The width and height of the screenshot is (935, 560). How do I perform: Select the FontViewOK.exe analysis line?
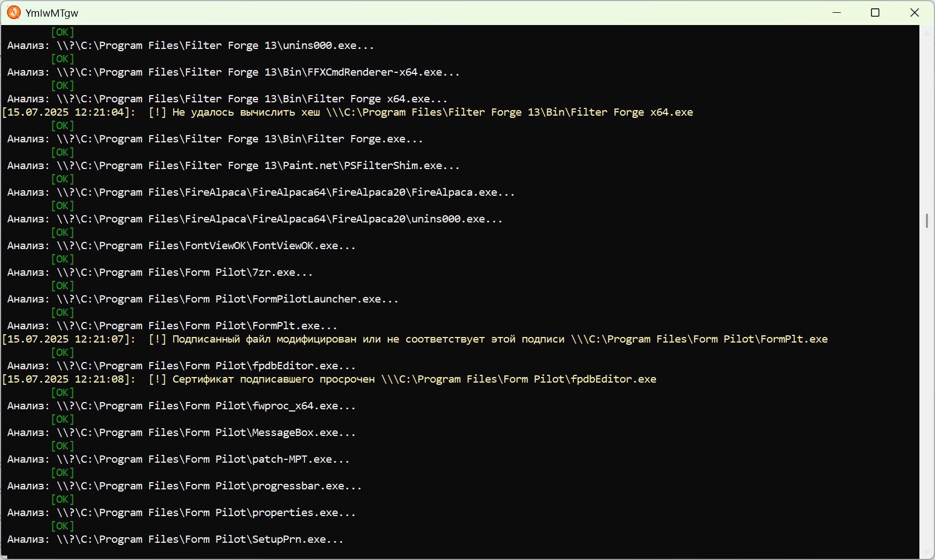tap(181, 246)
